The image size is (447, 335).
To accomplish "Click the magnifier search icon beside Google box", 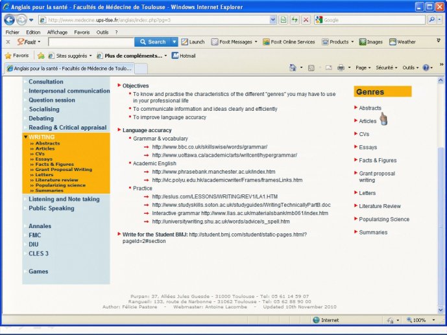I will tap(431, 20).
